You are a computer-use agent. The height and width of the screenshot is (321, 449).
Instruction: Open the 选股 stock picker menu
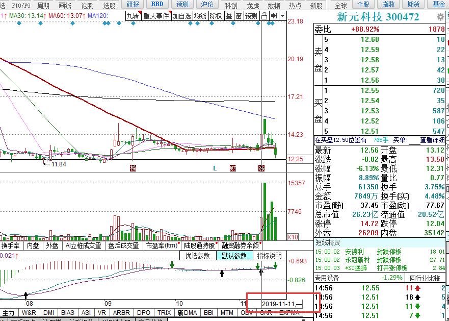(x=109, y=5)
